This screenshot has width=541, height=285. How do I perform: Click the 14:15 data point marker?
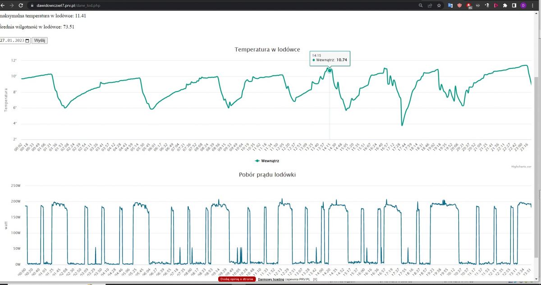coord(330,70)
